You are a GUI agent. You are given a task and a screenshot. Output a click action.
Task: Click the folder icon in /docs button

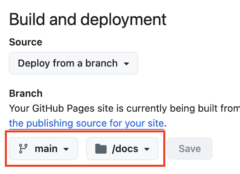(x=101, y=149)
